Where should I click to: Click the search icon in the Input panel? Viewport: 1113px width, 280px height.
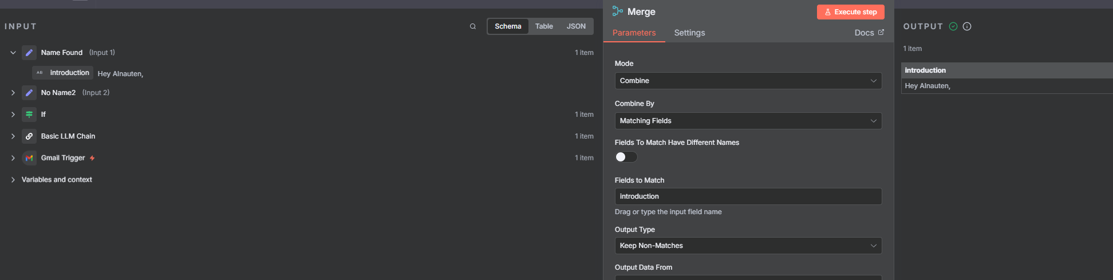[472, 26]
